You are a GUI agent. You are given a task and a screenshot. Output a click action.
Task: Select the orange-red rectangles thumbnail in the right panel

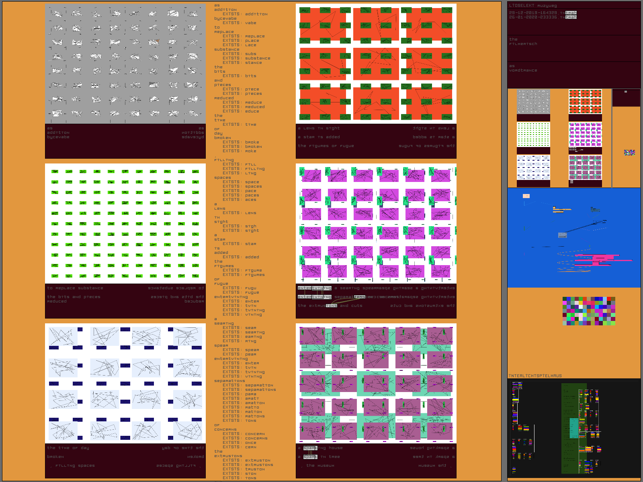tap(585, 101)
